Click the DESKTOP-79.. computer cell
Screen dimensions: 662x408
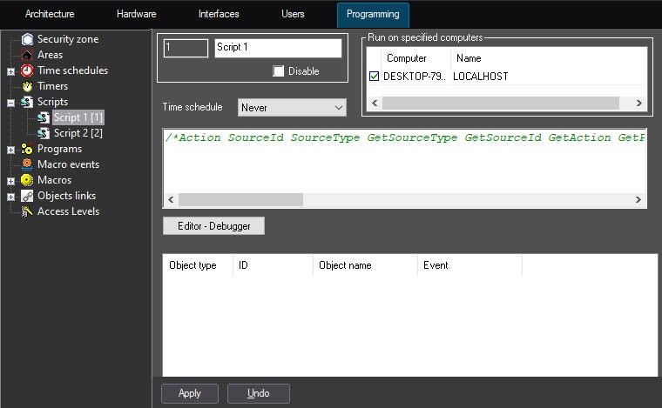[x=414, y=77]
